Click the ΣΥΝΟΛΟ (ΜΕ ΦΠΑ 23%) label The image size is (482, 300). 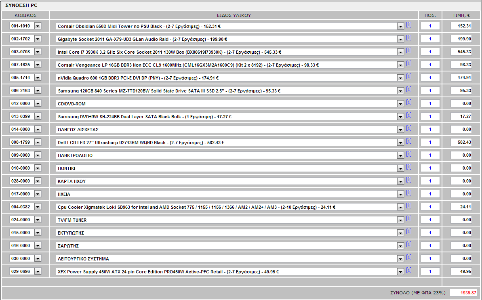[418, 293]
